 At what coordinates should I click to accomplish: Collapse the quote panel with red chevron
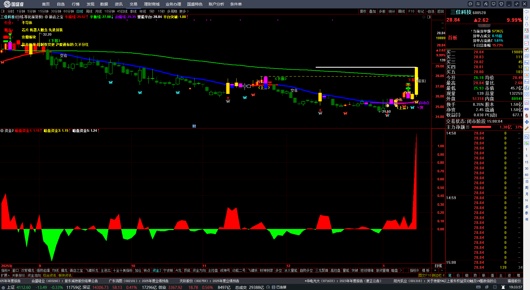484,25
